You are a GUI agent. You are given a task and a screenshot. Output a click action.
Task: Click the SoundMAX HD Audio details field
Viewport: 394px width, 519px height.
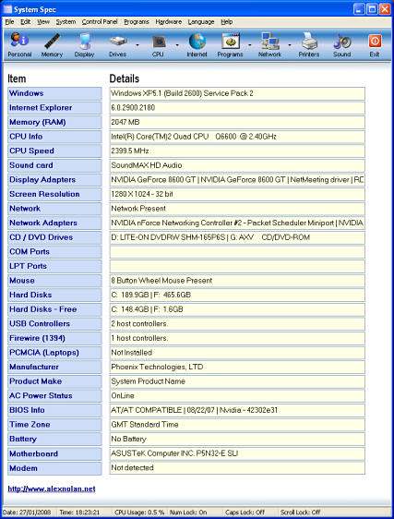tap(237, 165)
